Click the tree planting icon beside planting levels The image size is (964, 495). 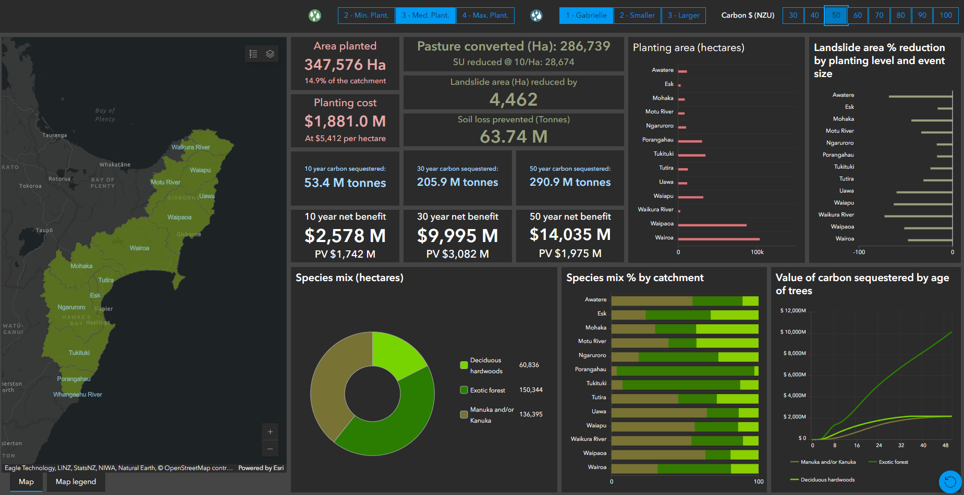pyautogui.click(x=315, y=16)
